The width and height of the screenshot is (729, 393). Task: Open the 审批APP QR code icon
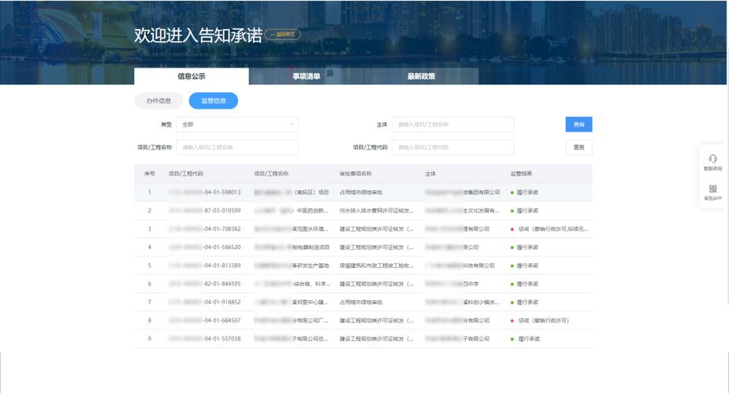click(713, 189)
